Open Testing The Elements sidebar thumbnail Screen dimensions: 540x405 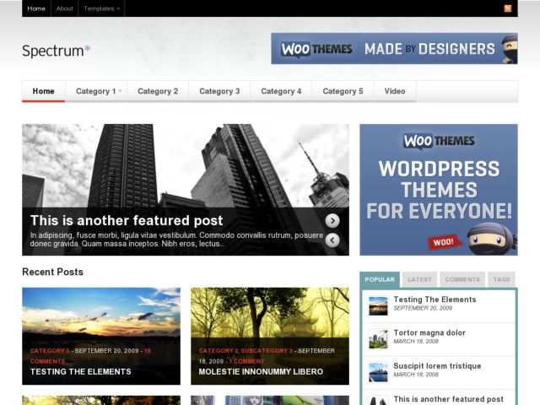point(378,305)
